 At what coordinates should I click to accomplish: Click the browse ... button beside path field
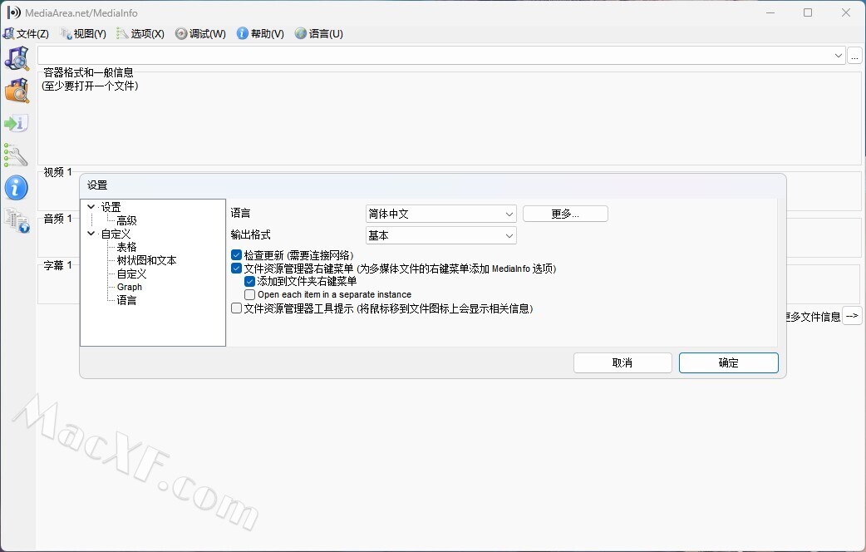point(854,55)
